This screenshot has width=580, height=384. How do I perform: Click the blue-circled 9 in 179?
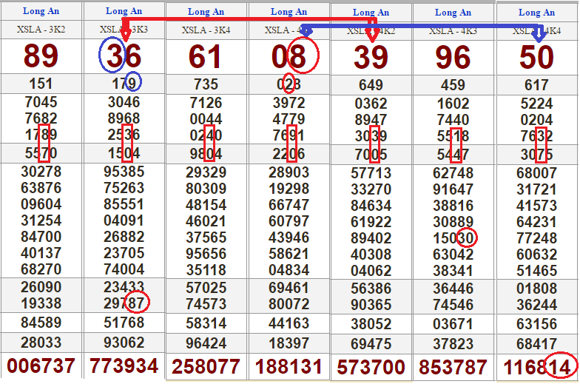(133, 83)
